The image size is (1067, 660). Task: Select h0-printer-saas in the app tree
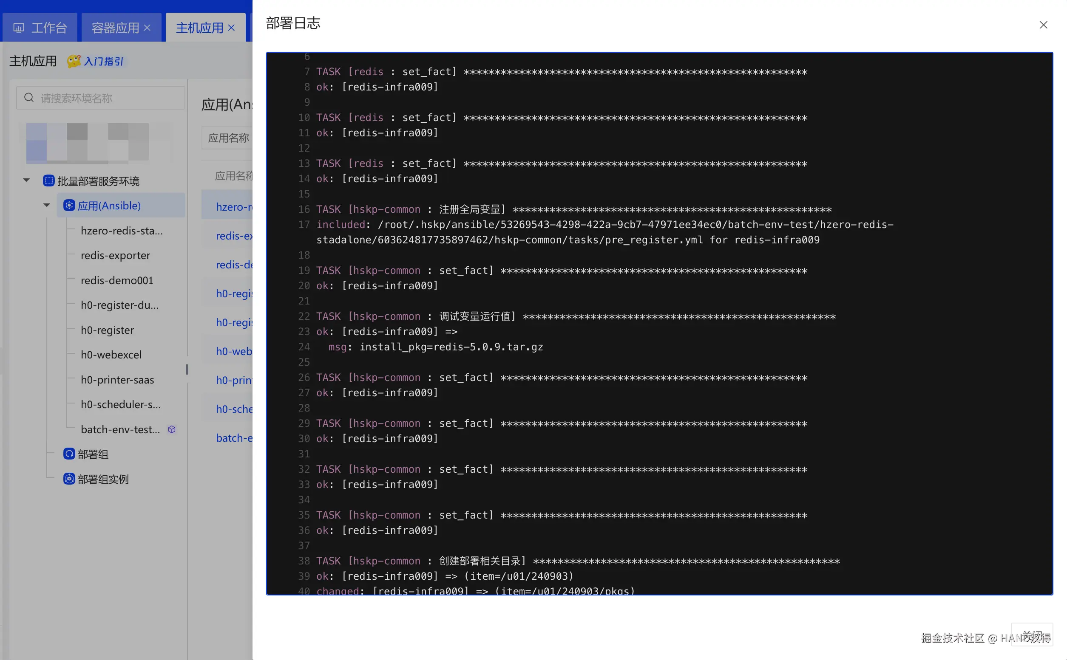pyautogui.click(x=117, y=380)
